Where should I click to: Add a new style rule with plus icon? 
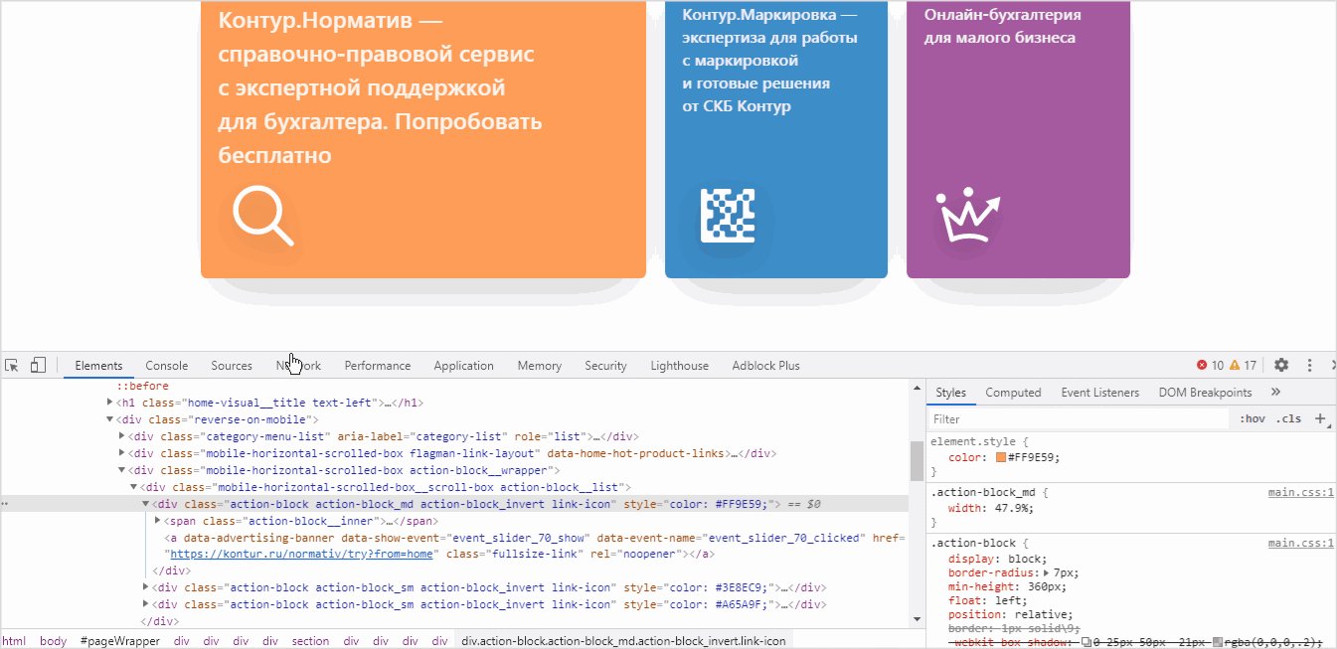point(1320,418)
